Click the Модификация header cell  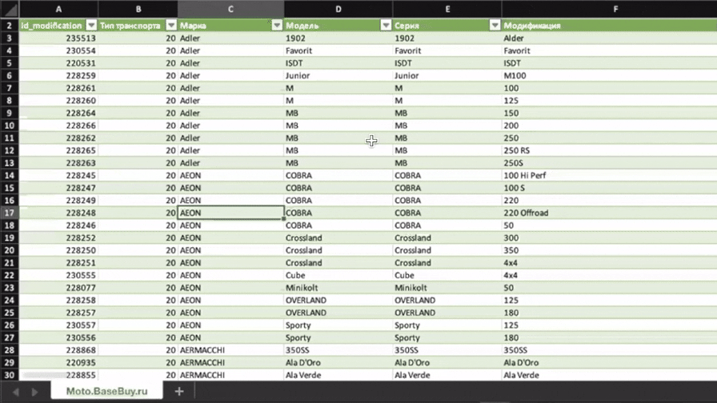[609, 26]
